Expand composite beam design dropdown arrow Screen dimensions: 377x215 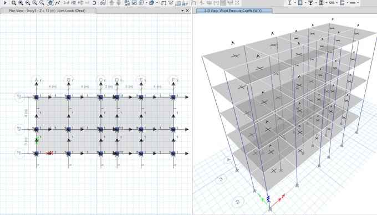[x=316, y=3]
